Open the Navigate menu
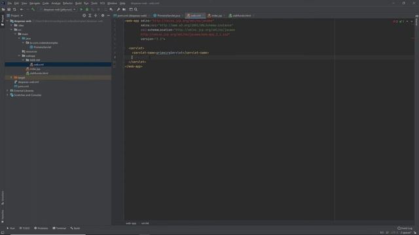The height and width of the screenshot is (235, 419). point(35,3)
